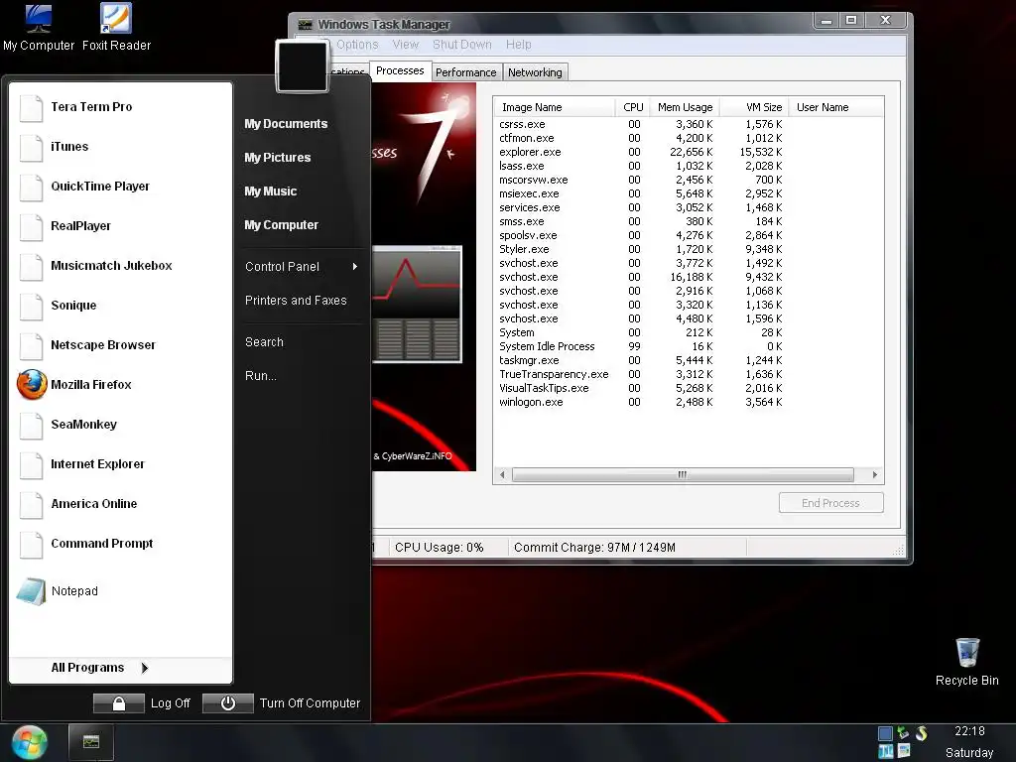Click the End Process button
This screenshot has height=762, width=1016.
click(830, 503)
